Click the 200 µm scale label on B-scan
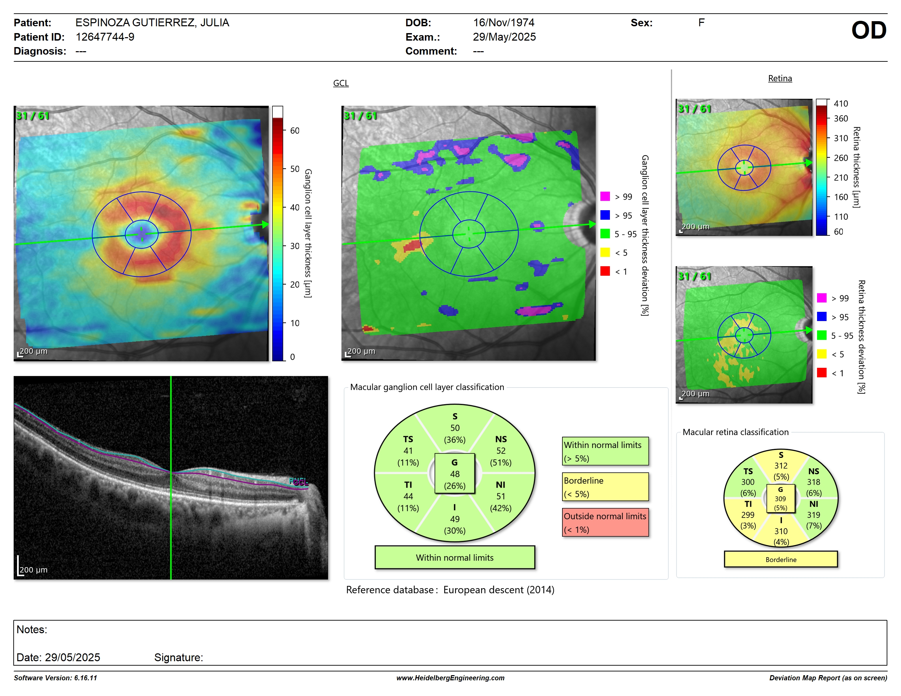This screenshot has width=901, height=696. pyautogui.click(x=33, y=569)
